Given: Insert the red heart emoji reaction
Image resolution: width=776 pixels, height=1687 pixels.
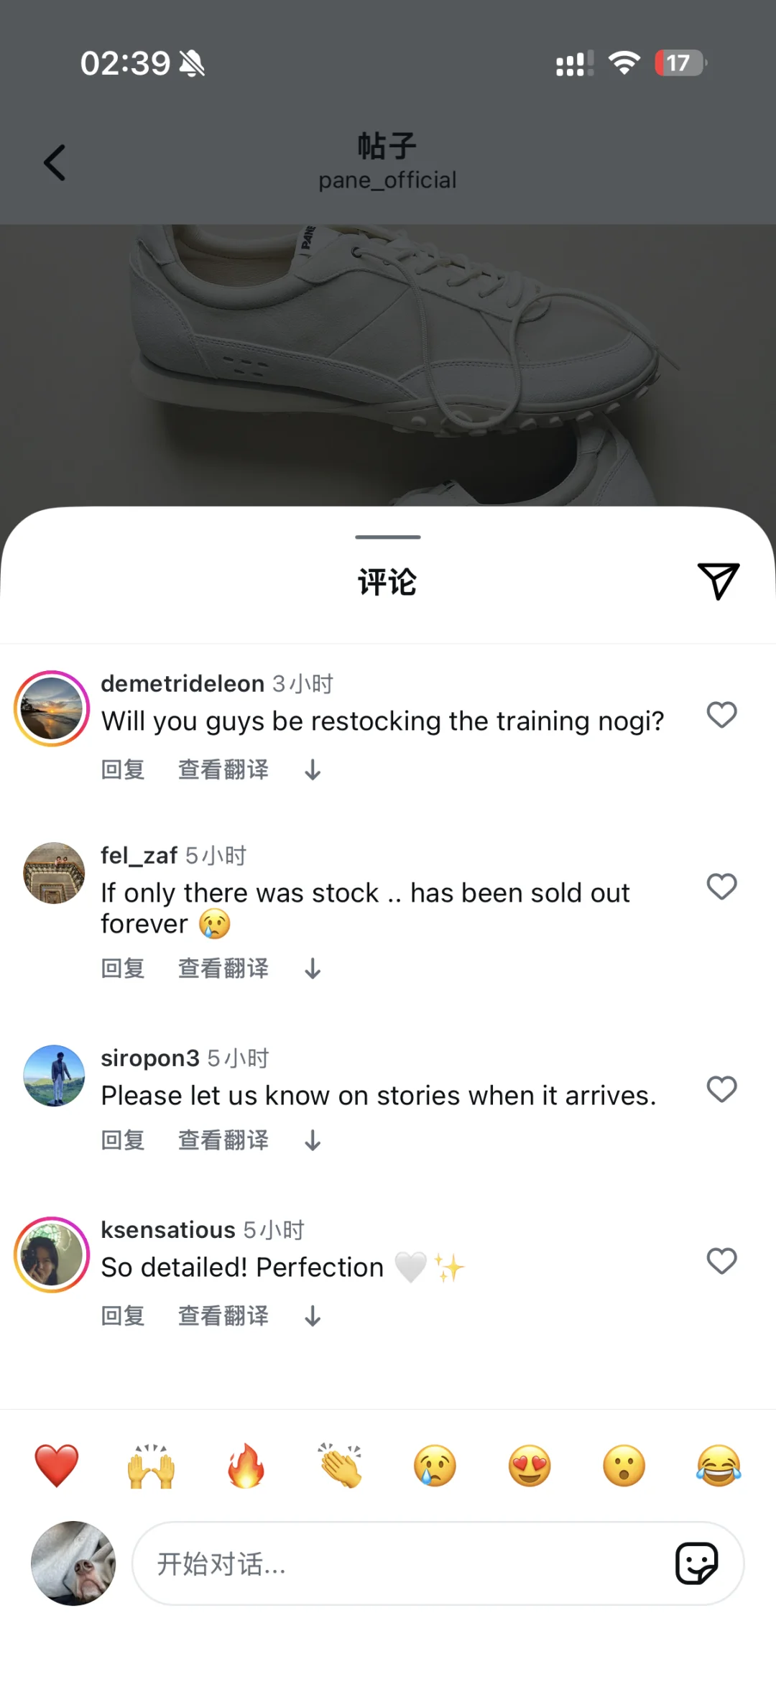Looking at the screenshot, I should pos(57,1466).
